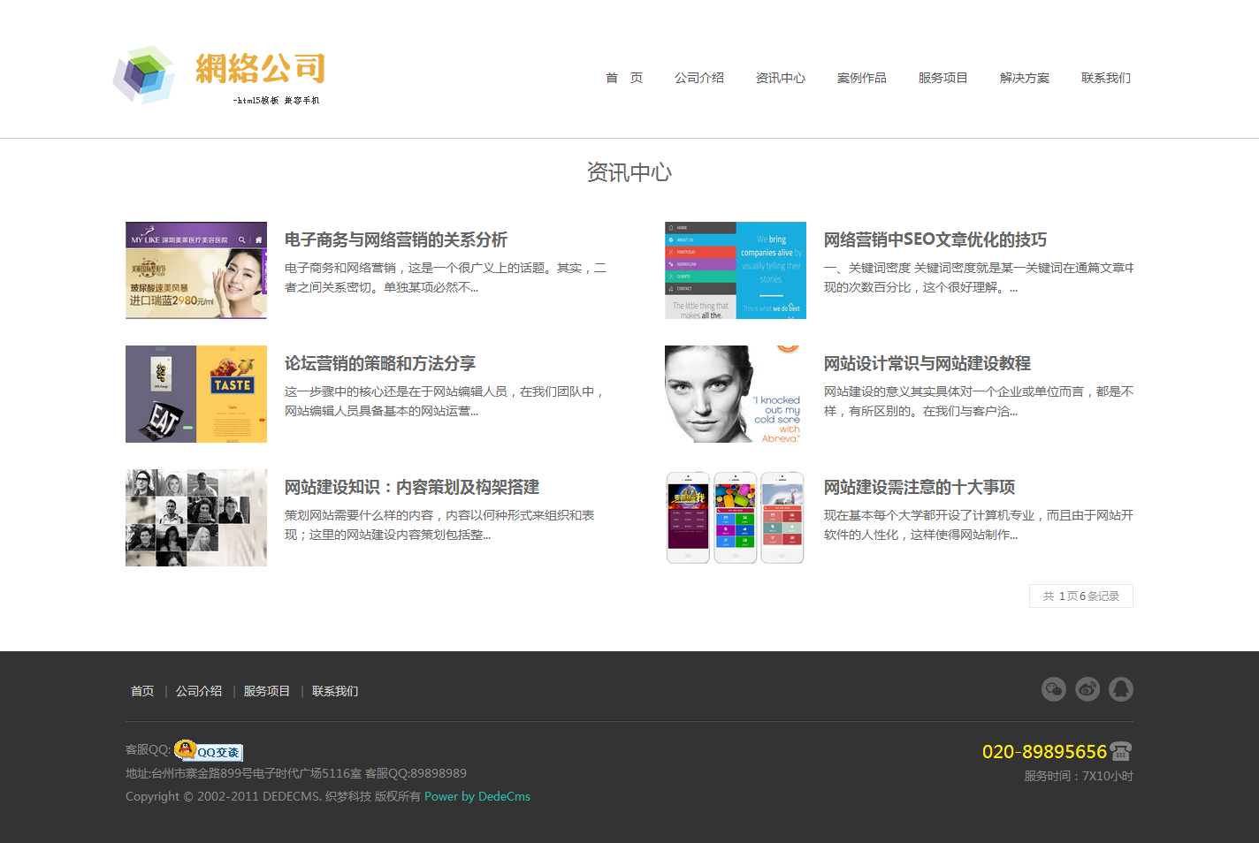The width and height of the screenshot is (1259, 843).
Task: Open 网站建设需注意的十大事项 article title
Action: (x=919, y=487)
